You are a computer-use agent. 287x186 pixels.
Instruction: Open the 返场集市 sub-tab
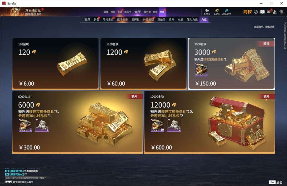click(x=122, y=19)
